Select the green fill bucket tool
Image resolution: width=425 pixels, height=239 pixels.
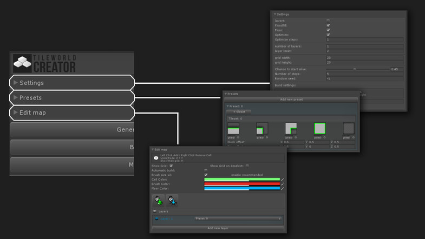(x=158, y=200)
